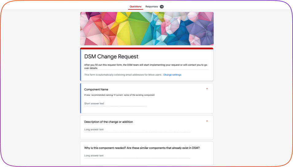Click the responses count badge
The width and height of the screenshot is (293, 167).
click(x=162, y=6)
